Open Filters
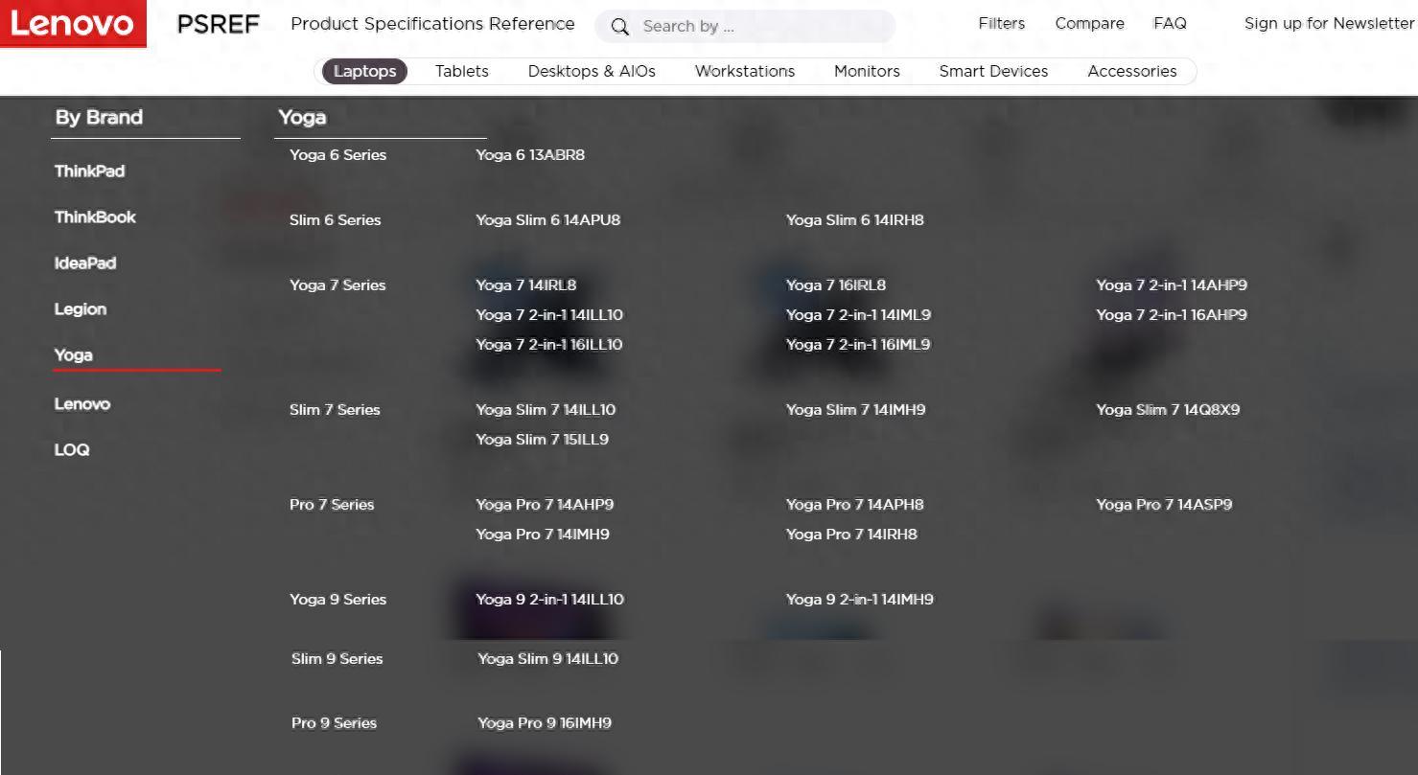Screen dimensions: 1418x775 1001,23
